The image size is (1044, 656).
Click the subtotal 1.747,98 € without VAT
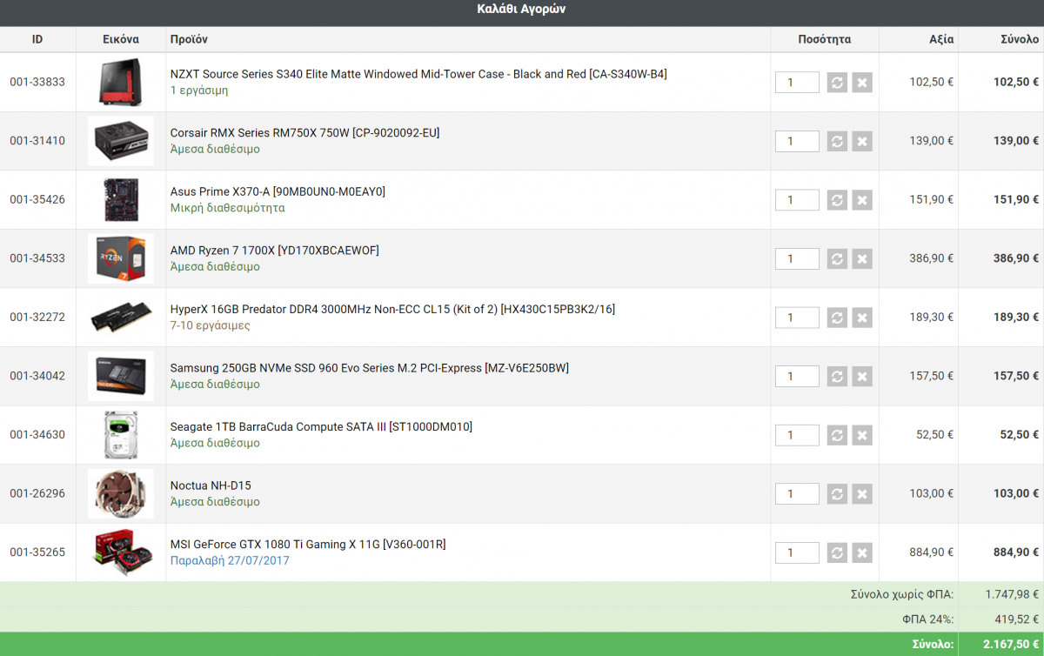(1012, 594)
